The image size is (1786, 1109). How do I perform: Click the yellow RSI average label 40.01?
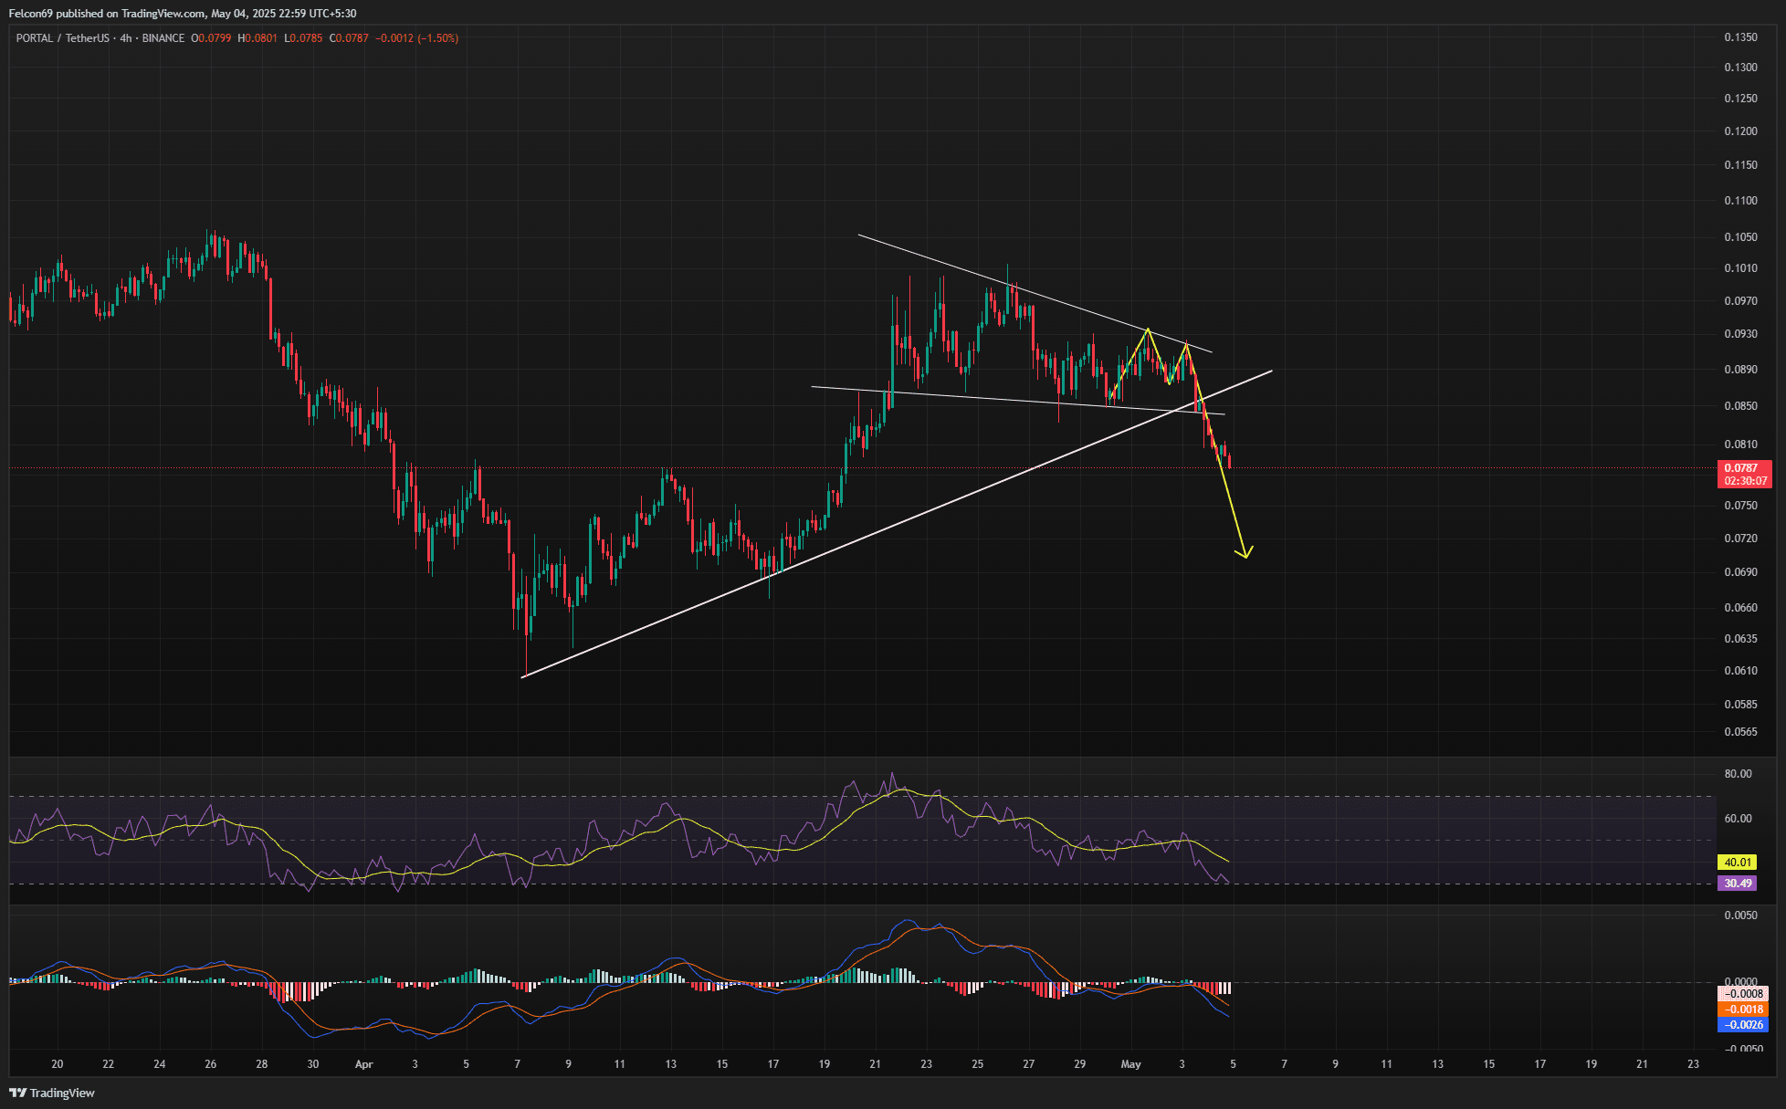(1737, 862)
